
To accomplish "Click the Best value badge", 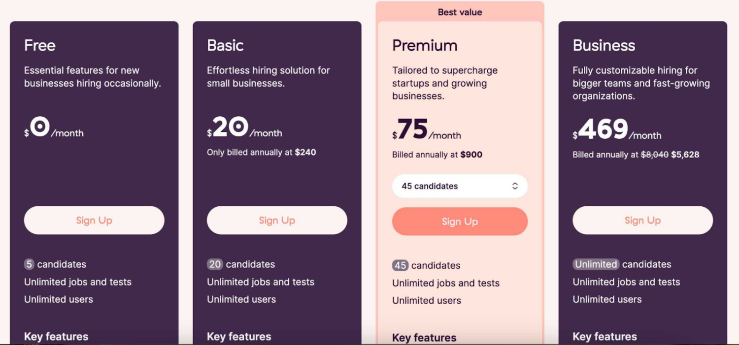I will pyautogui.click(x=459, y=12).
